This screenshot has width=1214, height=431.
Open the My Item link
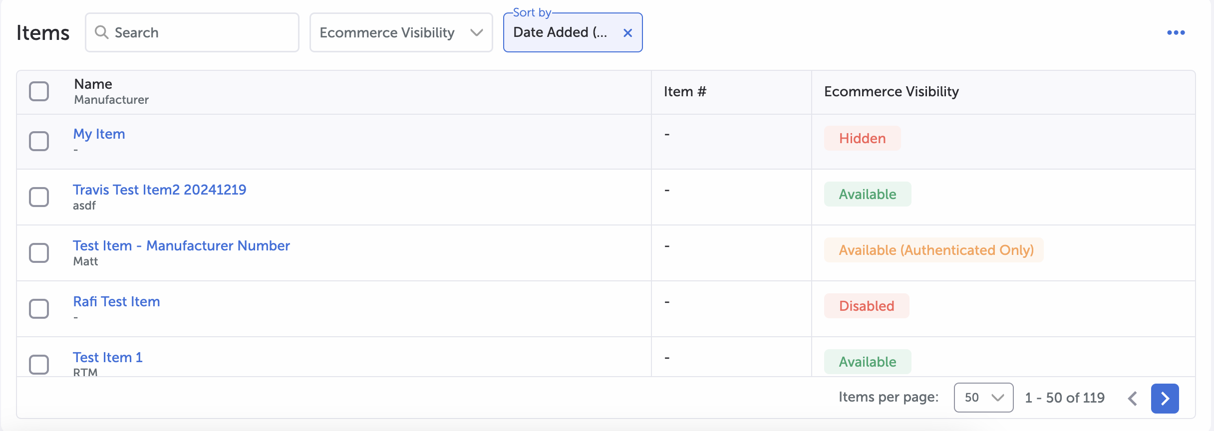[99, 134]
